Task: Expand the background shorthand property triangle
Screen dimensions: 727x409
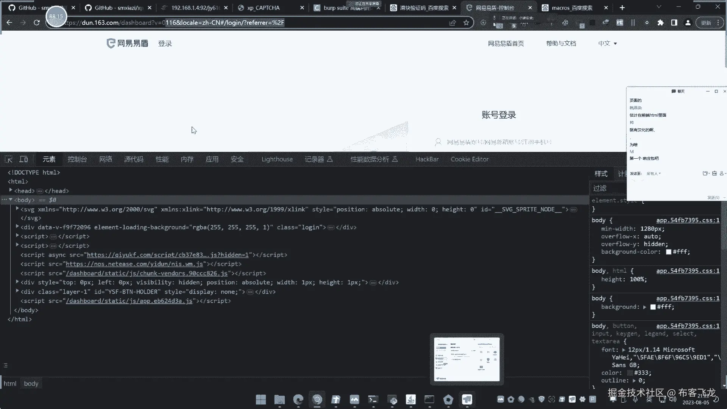Action: coord(644,307)
